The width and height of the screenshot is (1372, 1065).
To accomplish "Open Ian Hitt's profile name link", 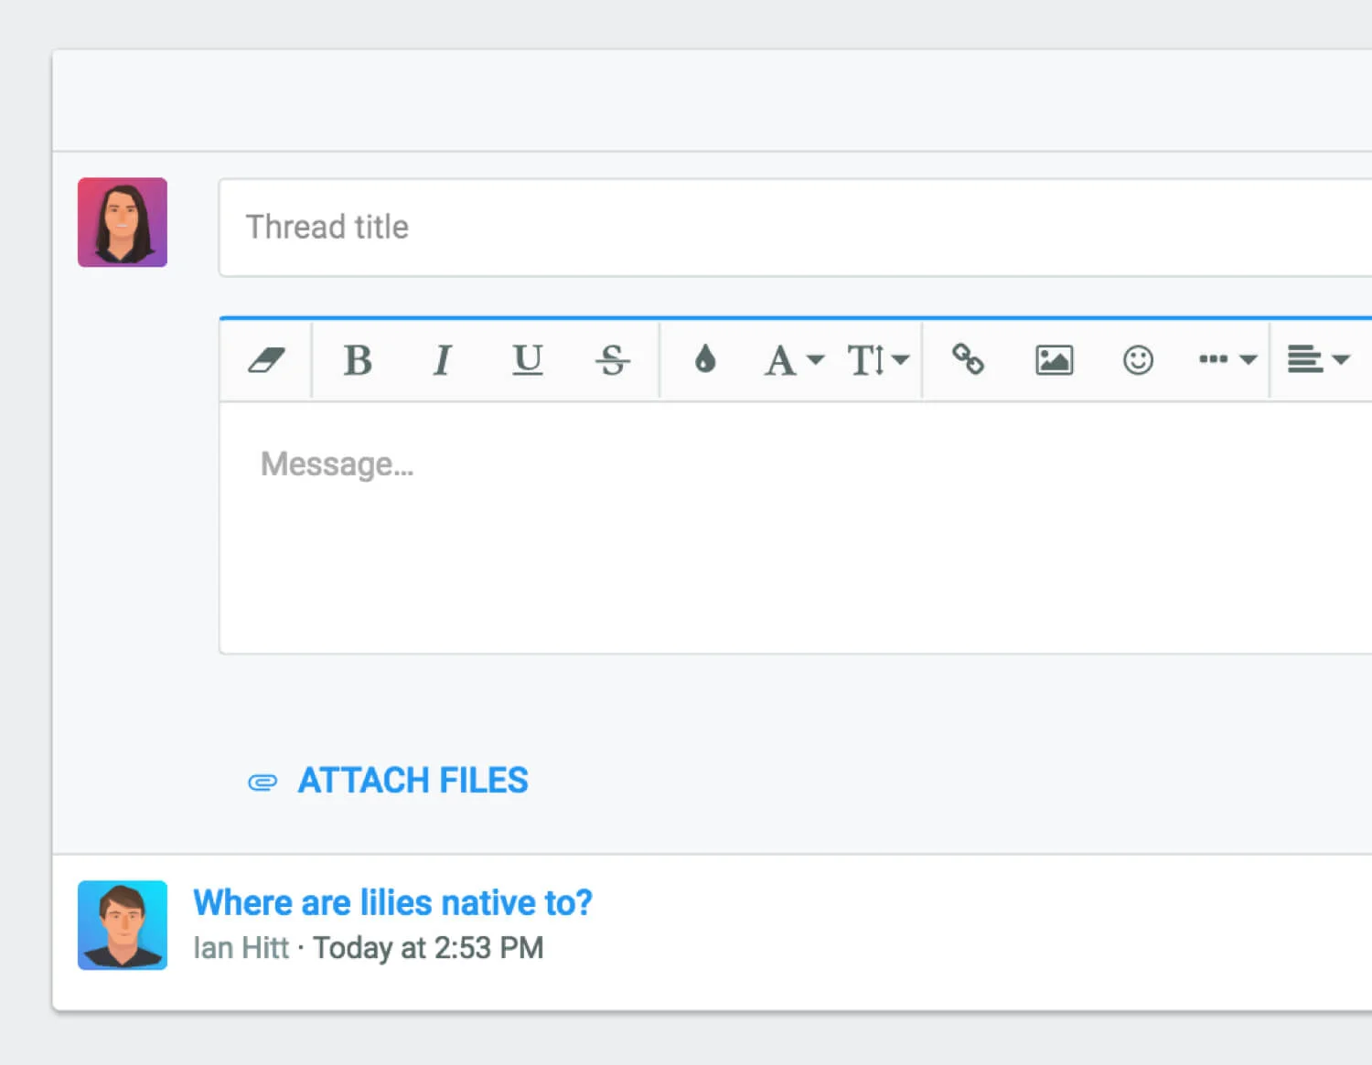I will click(241, 948).
